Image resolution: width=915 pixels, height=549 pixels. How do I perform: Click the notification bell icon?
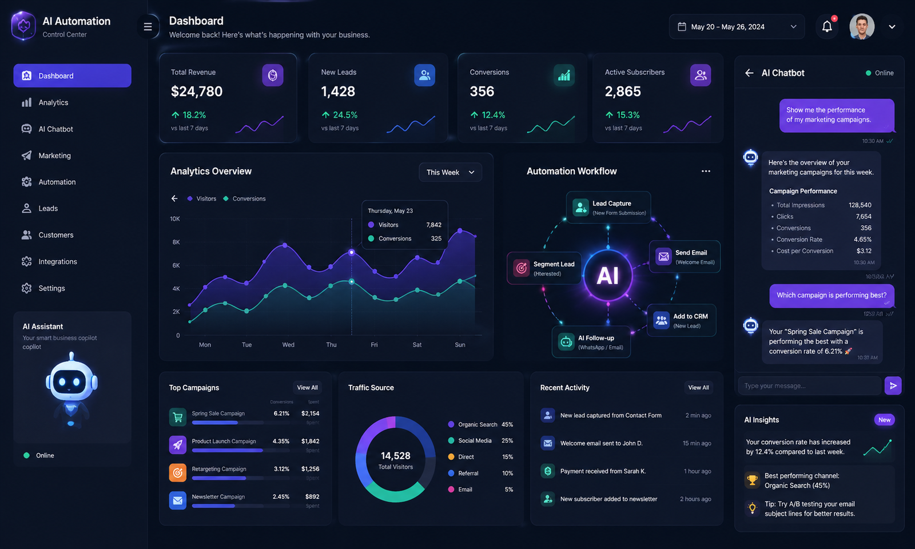(827, 26)
